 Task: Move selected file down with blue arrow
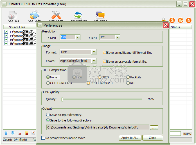click(x=13, y=133)
